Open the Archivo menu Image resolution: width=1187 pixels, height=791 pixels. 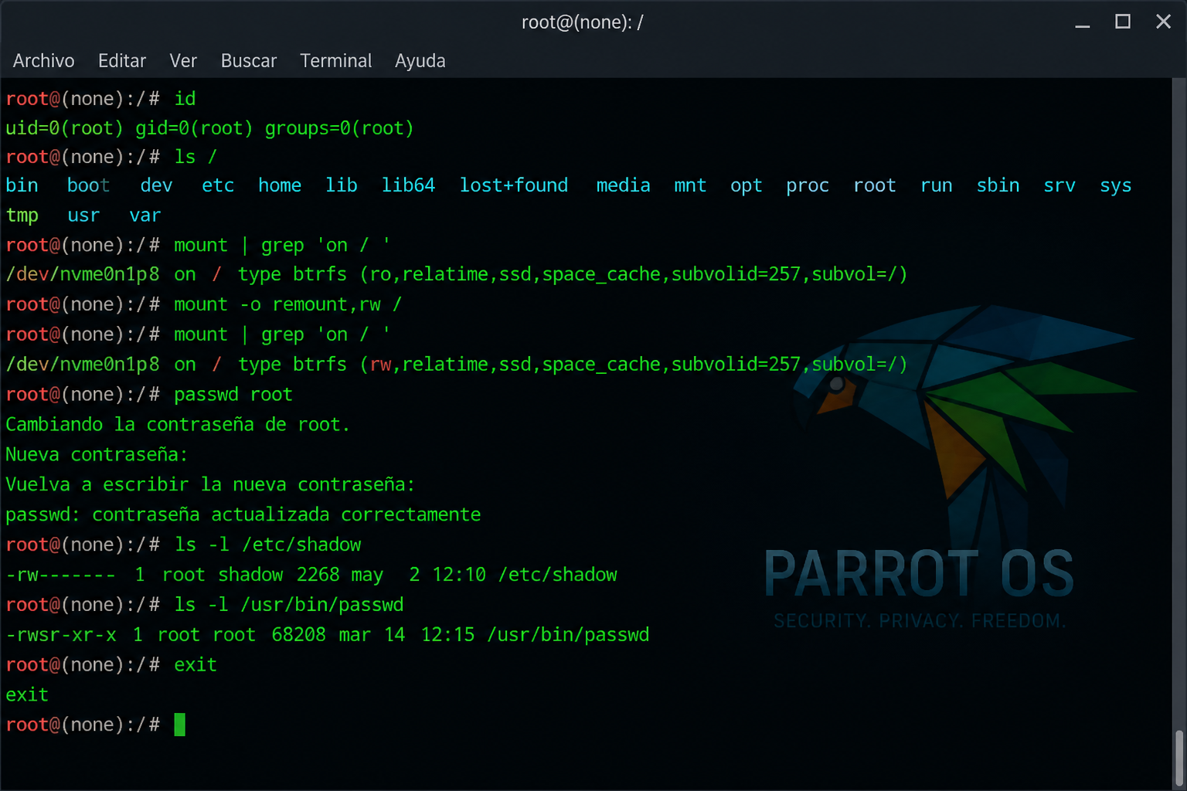43,61
